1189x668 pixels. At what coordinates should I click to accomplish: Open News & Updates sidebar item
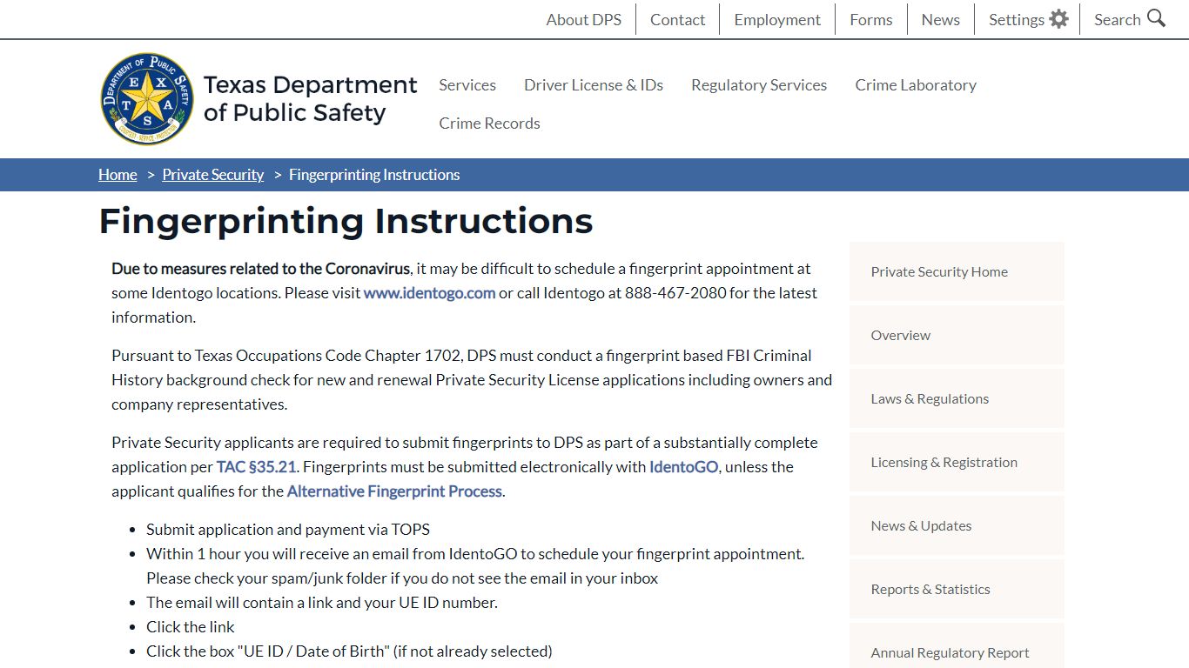point(957,525)
